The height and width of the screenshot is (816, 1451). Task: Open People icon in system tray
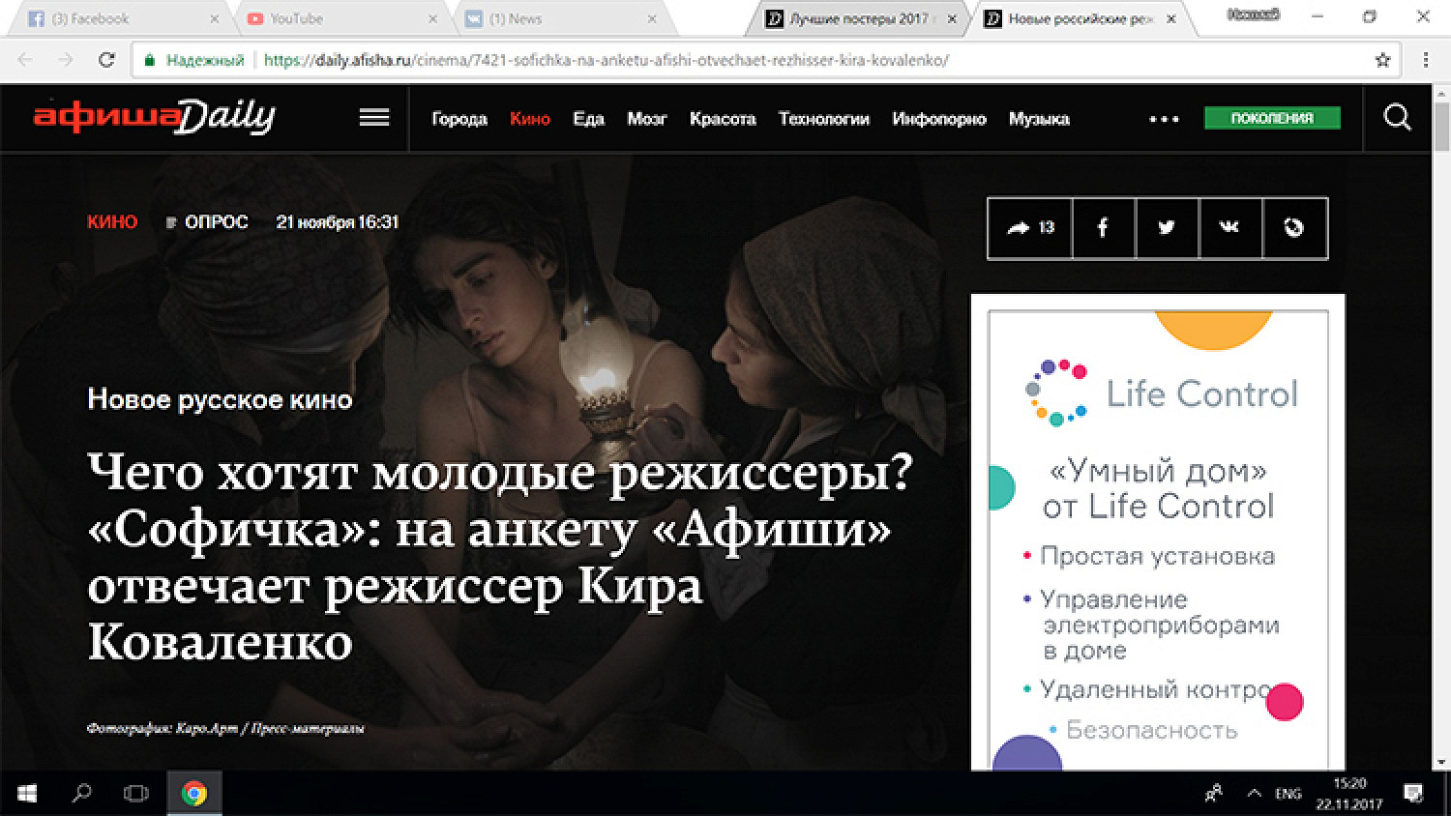[x=1214, y=794]
